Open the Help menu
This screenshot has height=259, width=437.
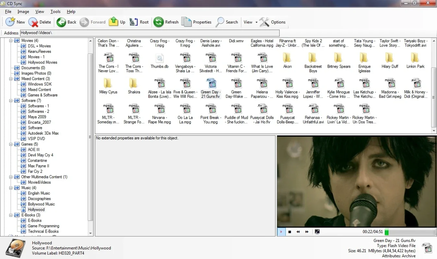coord(71,11)
